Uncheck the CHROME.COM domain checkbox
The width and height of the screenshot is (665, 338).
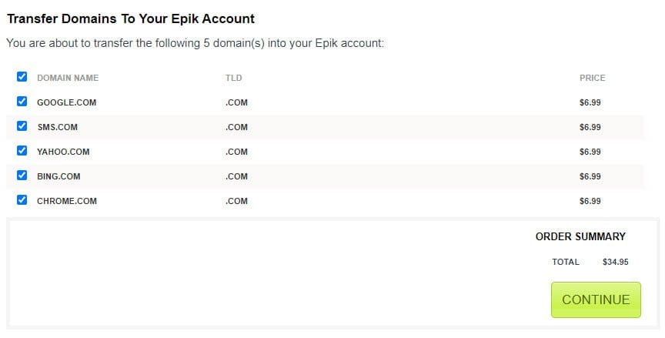22,200
